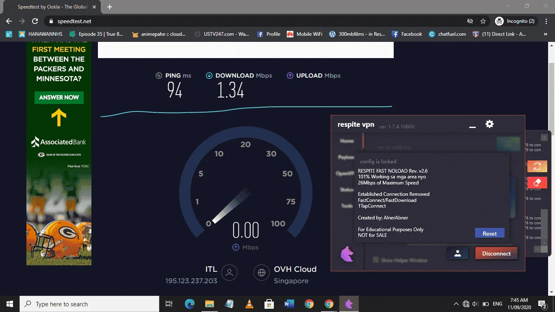
Task: Open the account profile icon button in VPN
Action: (457, 253)
